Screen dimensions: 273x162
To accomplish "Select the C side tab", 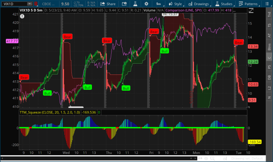I will click(x=269, y=58).
